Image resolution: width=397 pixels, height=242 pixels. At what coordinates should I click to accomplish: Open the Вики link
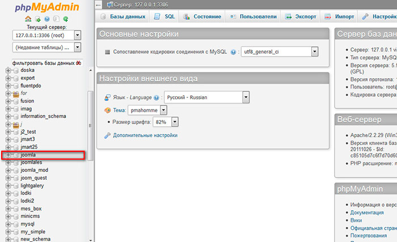(356, 220)
